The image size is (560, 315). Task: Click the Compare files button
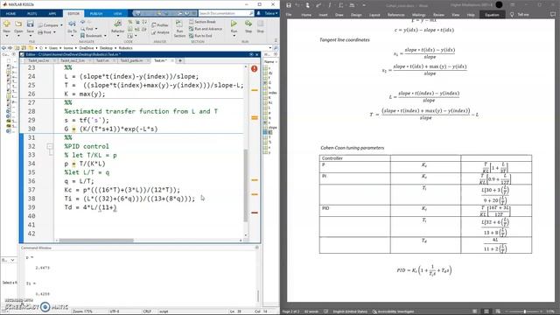point(48,25)
